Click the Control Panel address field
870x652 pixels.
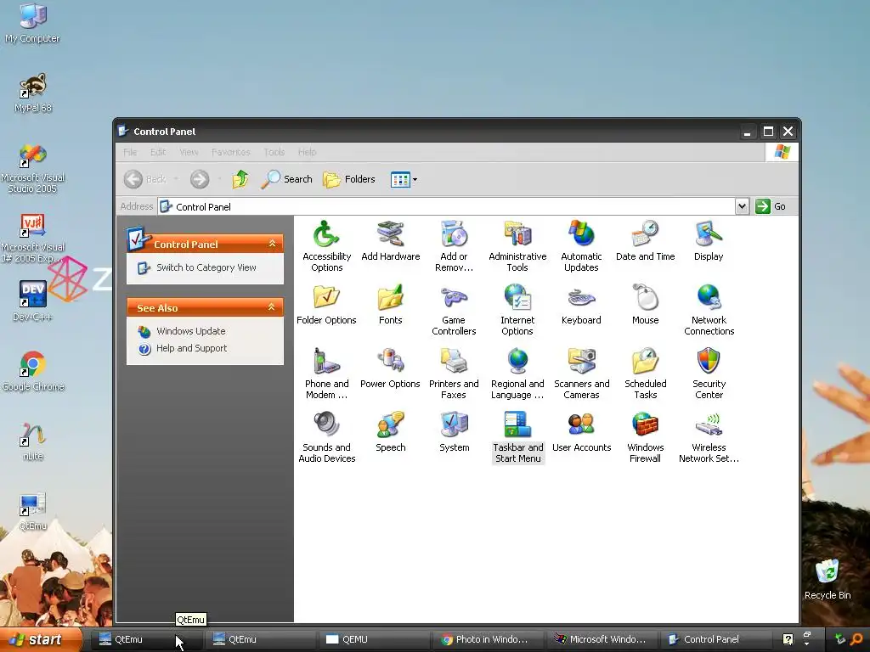click(x=447, y=207)
